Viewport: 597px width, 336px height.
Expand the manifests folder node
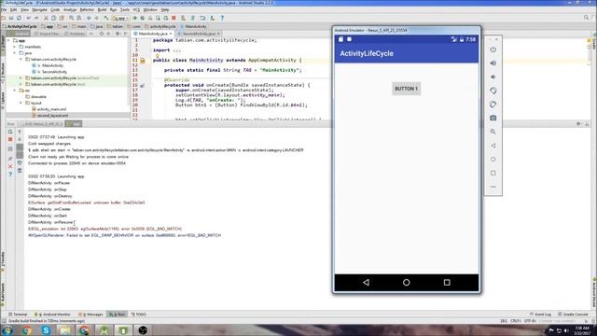click(15, 47)
